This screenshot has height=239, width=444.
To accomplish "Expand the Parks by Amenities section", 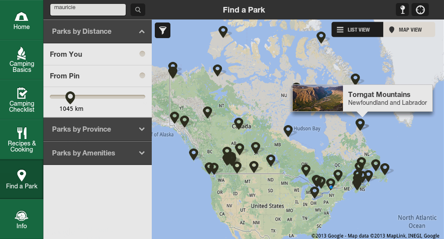I will tap(141, 153).
